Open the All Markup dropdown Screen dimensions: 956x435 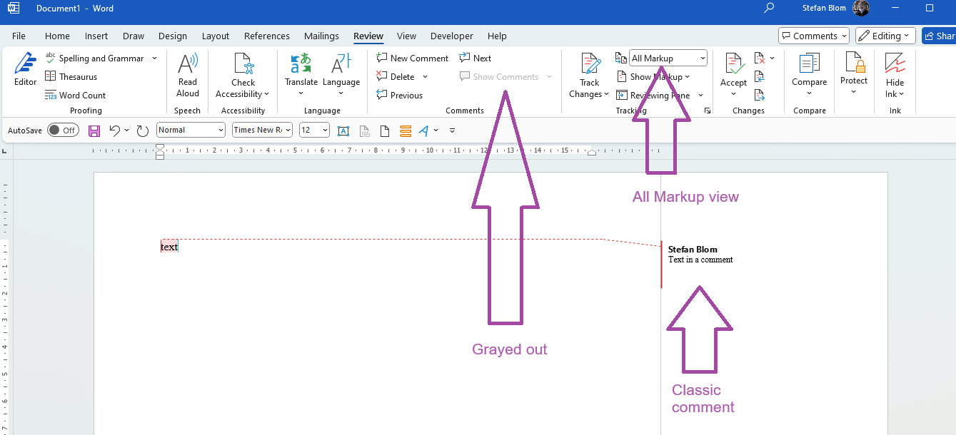click(667, 58)
